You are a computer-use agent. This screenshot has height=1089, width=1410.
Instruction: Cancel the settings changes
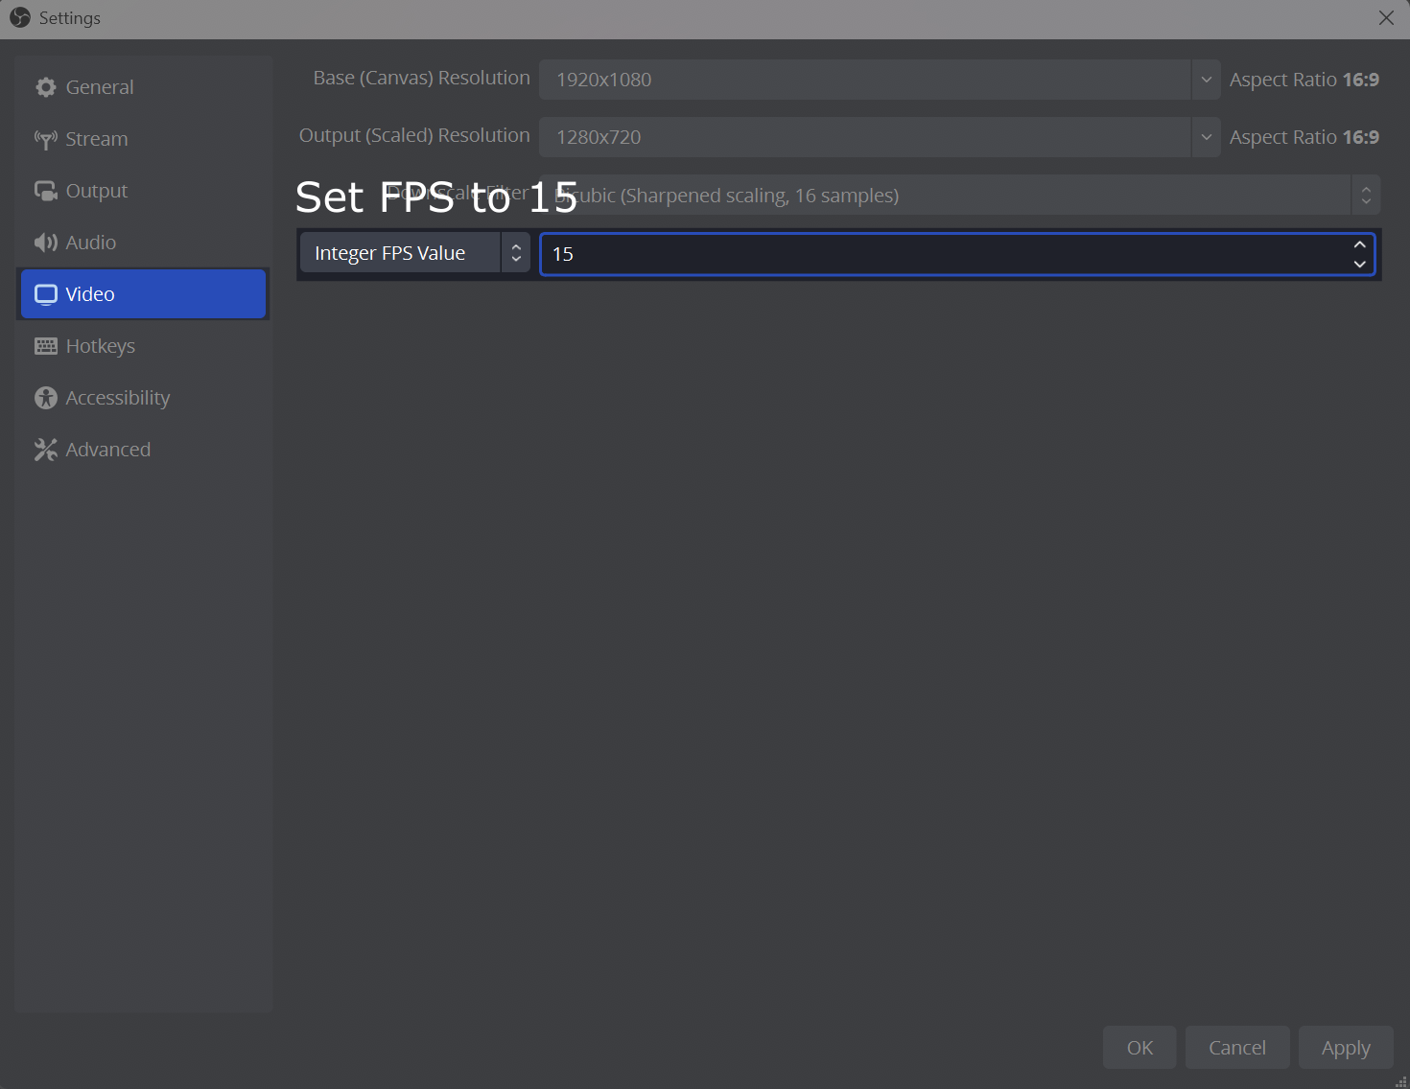[1237, 1047]
